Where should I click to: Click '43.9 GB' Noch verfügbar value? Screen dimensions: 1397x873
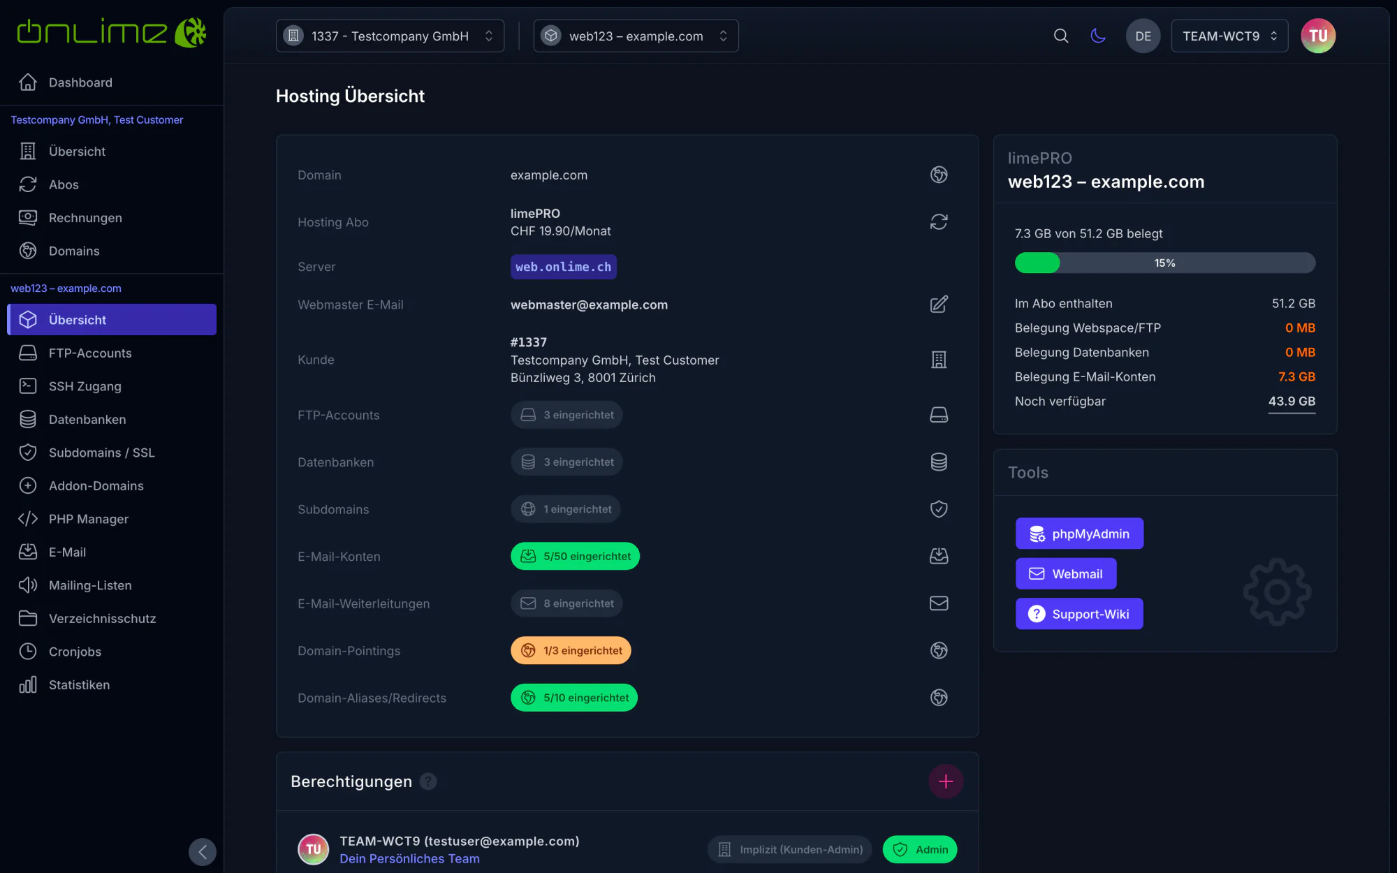pyautogui.click(x=1292, y=401)
